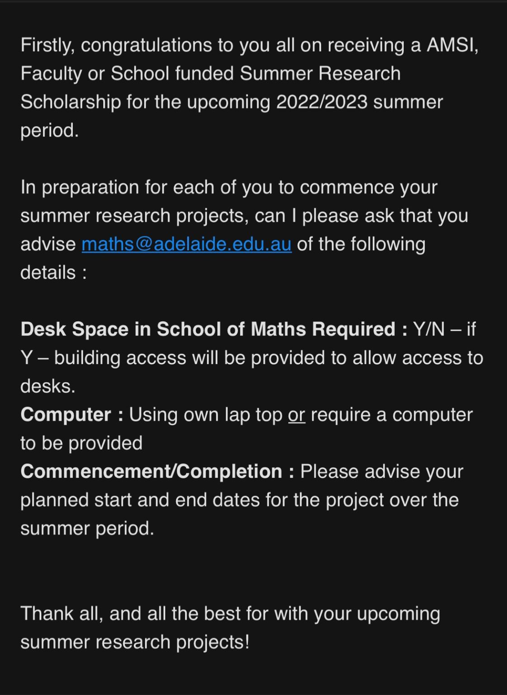Image resolution: width=507 pixels, height=695 pixels.
Task: Click the 'summer period.' closing line
Action: coord(87,529)
